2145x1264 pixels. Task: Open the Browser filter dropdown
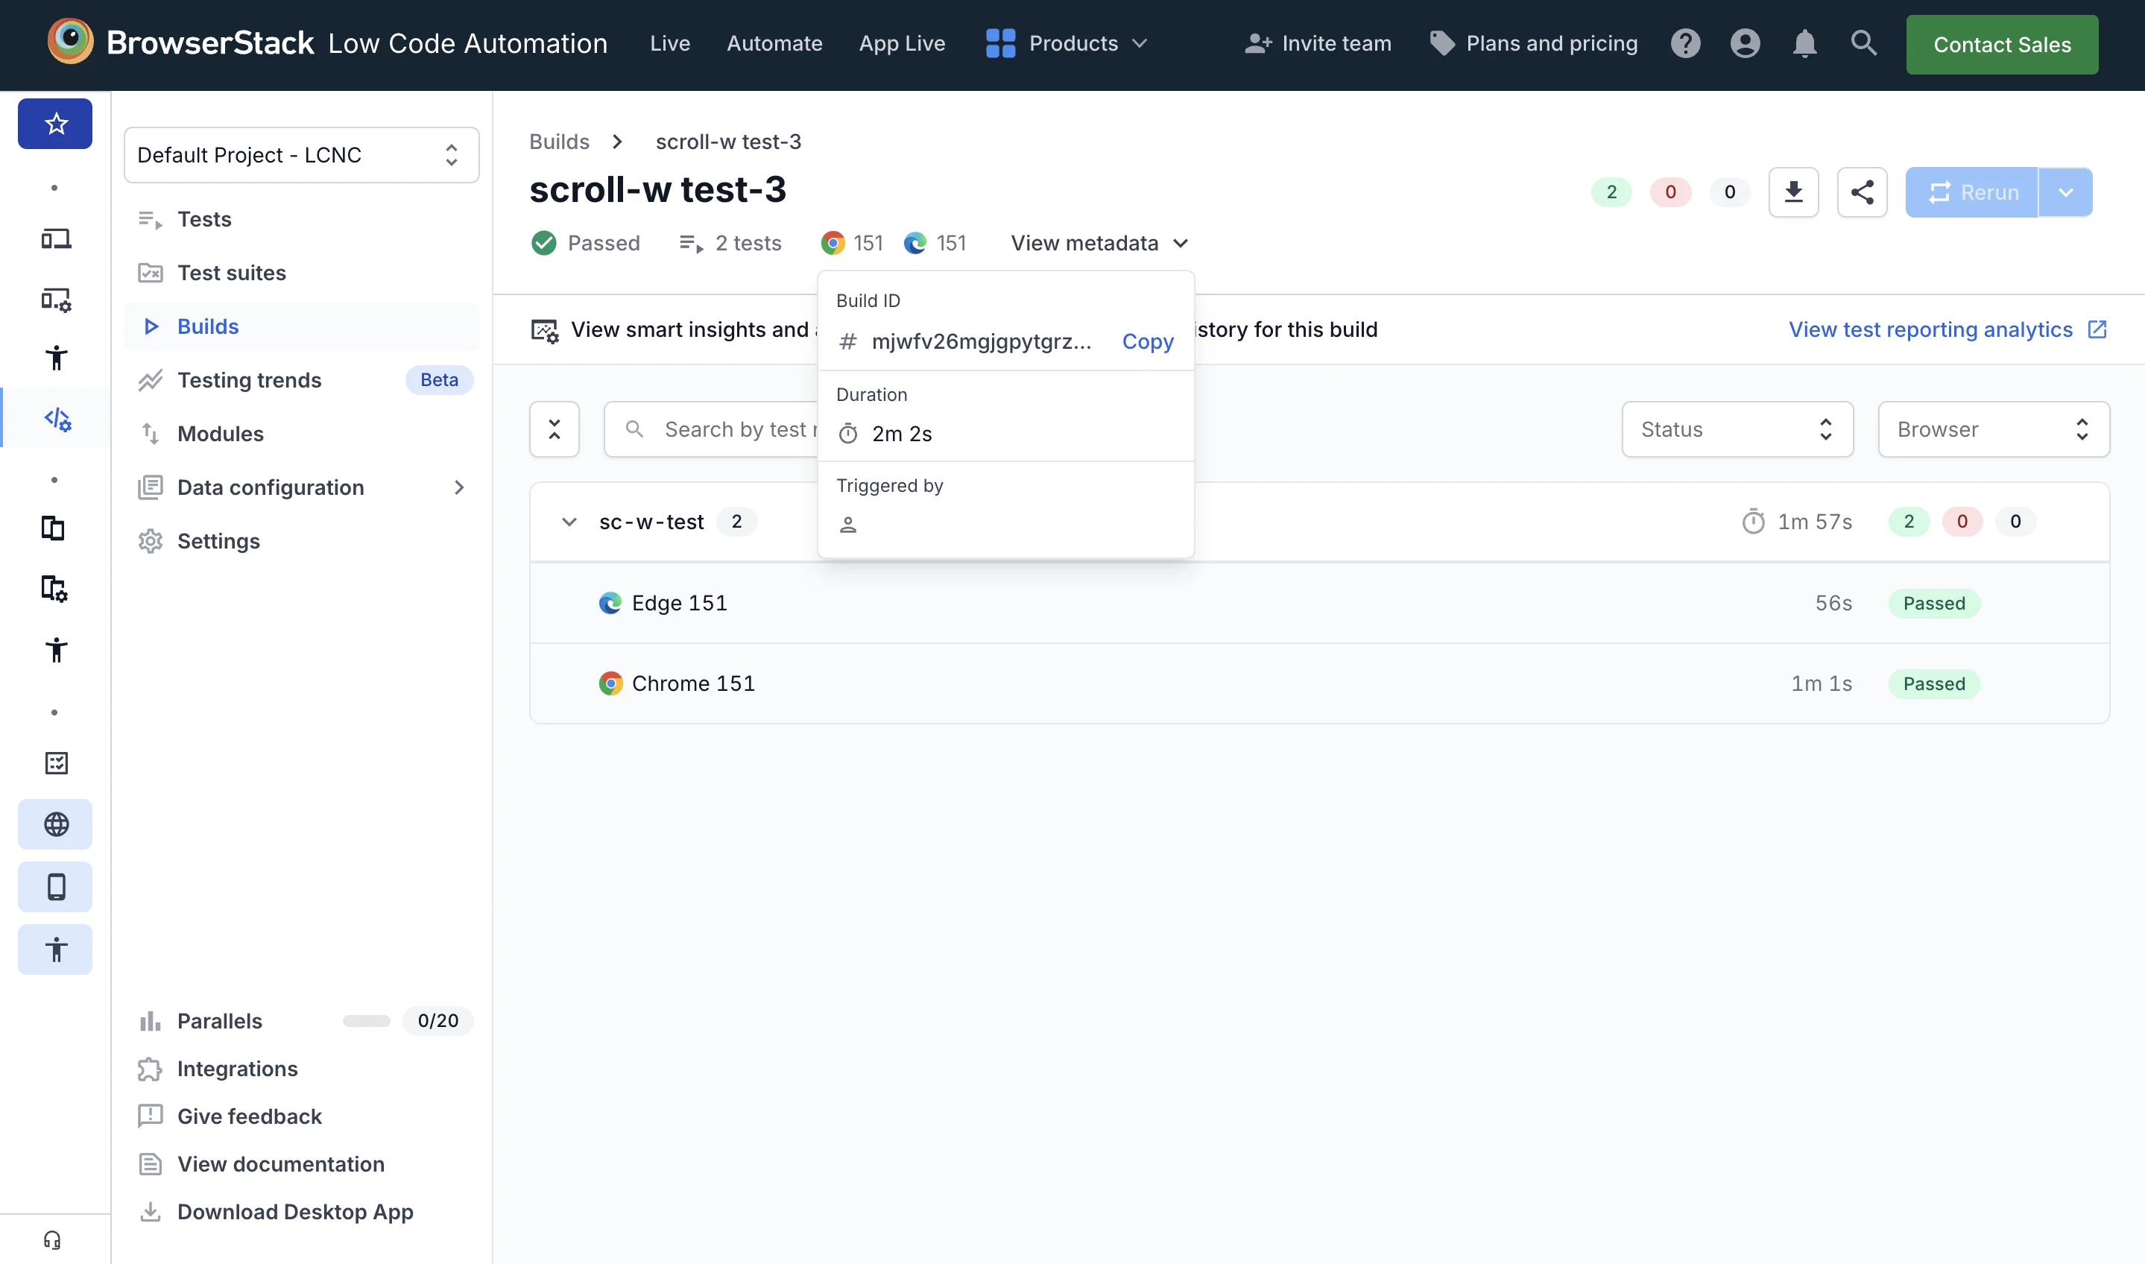tap(1994, 429)
